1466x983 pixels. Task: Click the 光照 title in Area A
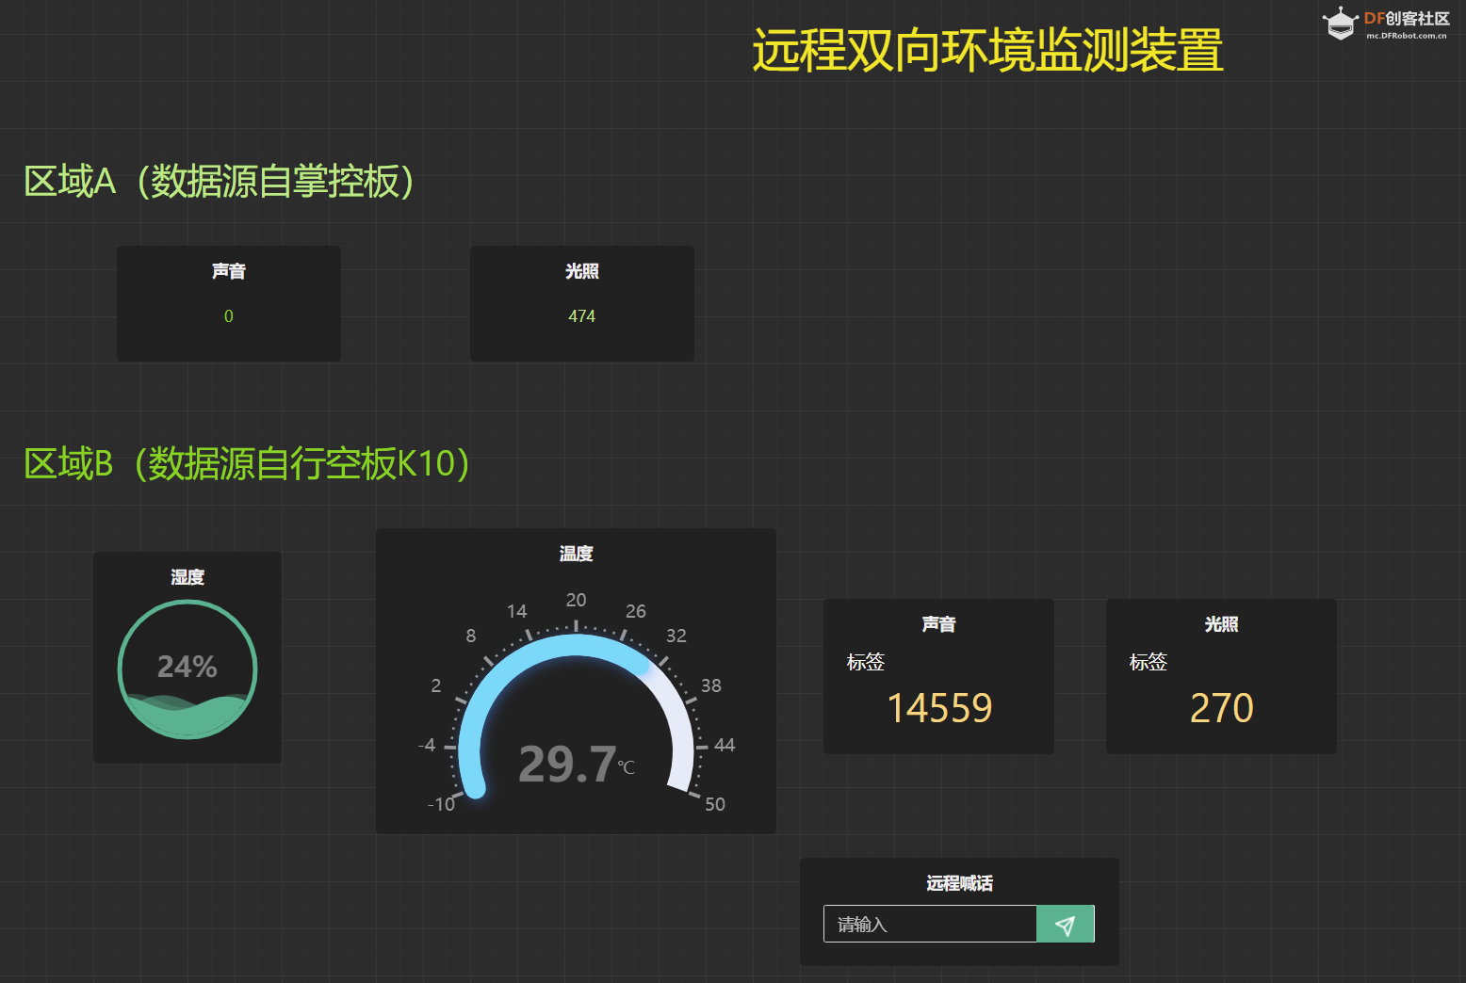tap(581, 271)
